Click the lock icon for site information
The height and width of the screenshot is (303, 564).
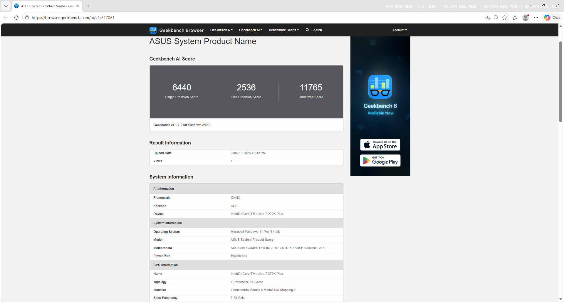27,18
